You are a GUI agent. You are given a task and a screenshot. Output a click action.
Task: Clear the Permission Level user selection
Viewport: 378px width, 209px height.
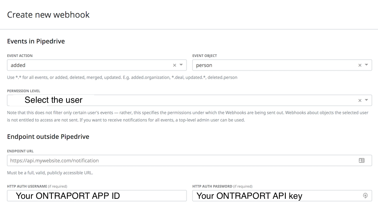(x=360, y=101)
